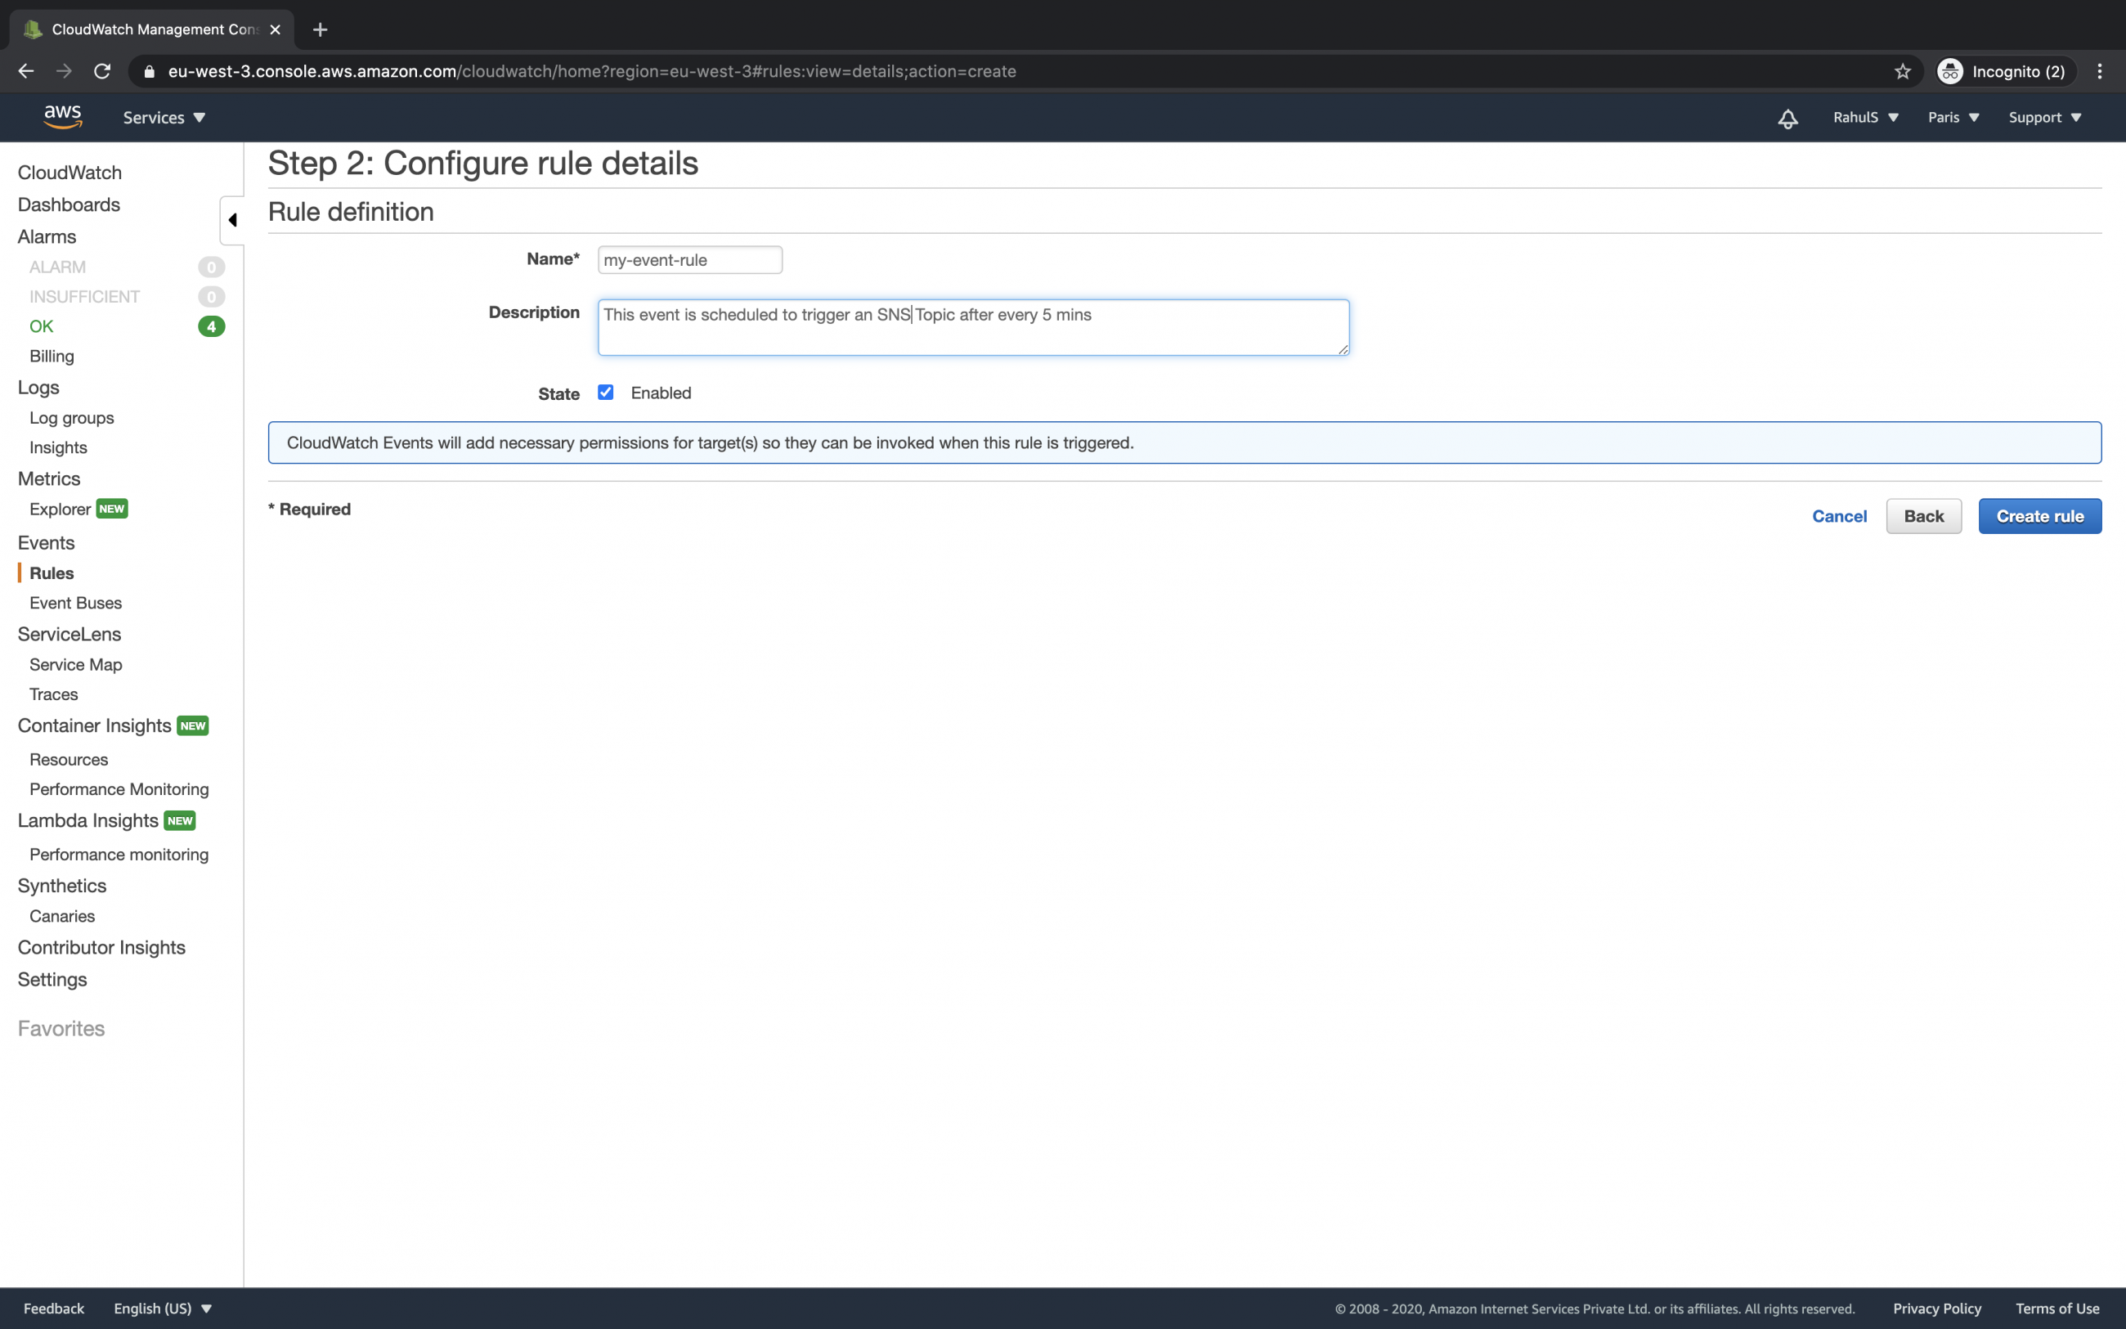Open the Paris region selector
Image resolution: width=2126 pixels, height=1329 pixels.
(x=1952, y=117)
